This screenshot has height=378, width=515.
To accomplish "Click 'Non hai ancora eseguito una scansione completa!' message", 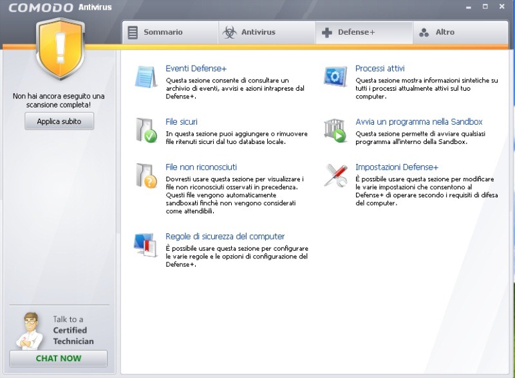I will click(59, 100).
